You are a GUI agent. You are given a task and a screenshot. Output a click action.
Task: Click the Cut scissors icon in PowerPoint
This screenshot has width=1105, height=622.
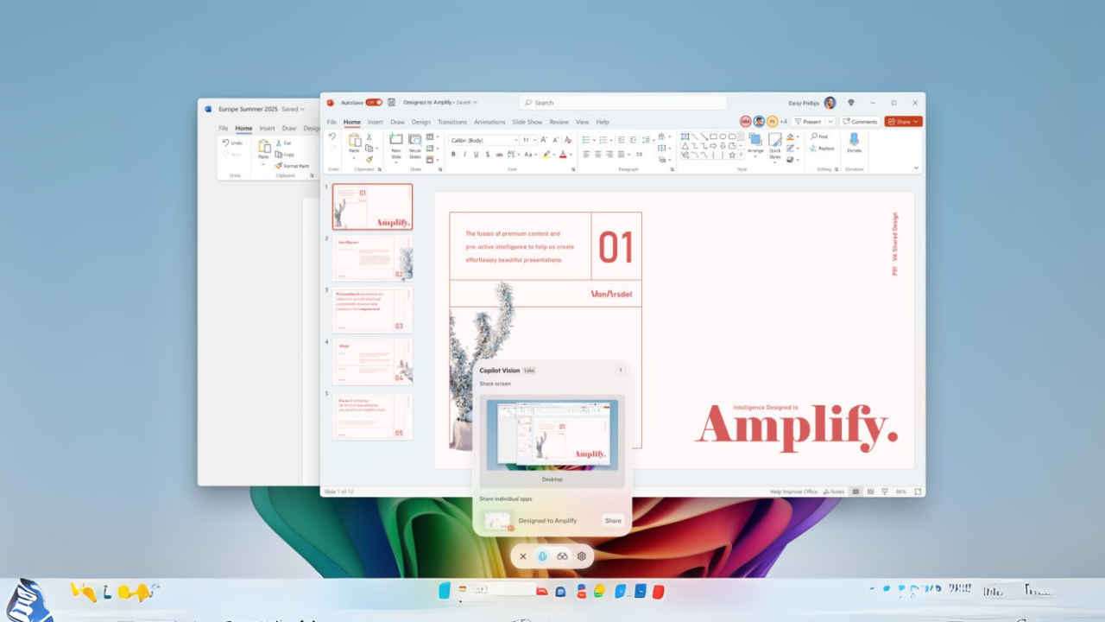(x=369, y=136)
